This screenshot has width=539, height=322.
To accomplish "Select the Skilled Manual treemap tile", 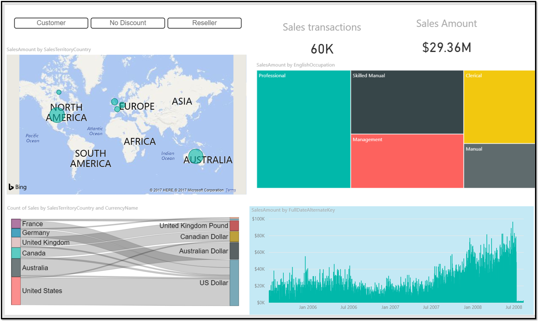I will (x=407, y=102).
